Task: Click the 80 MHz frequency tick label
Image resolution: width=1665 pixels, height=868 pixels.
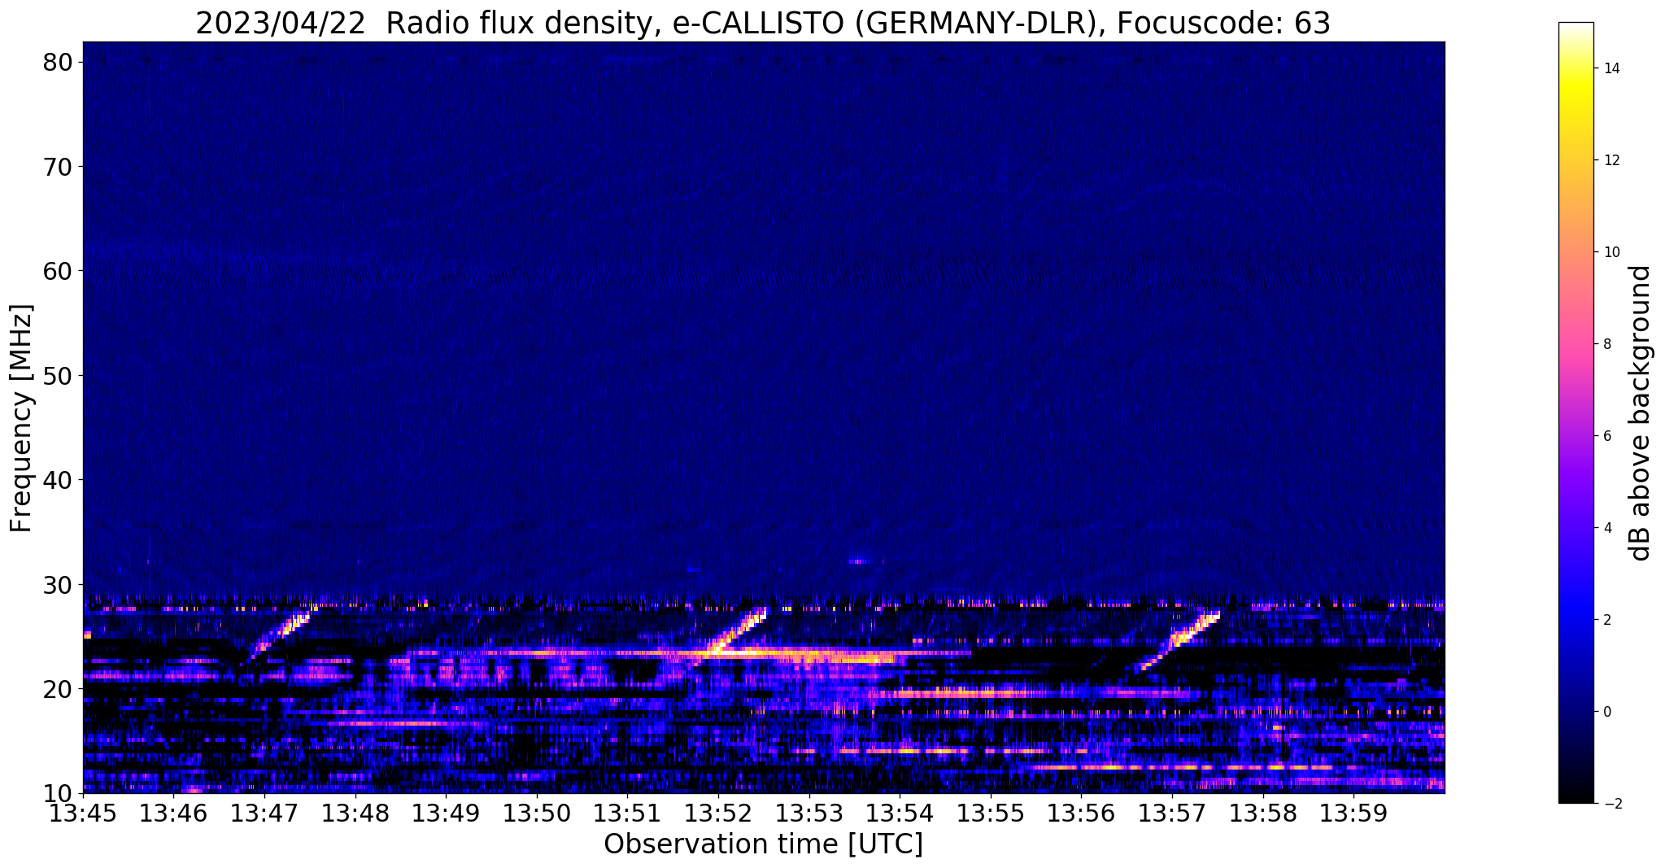Action: tap(58, 63)
